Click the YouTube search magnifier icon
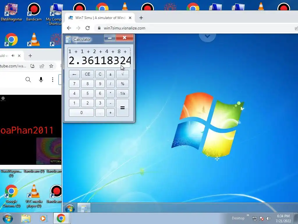The image size is (298, 224). [x=28, y=79]
